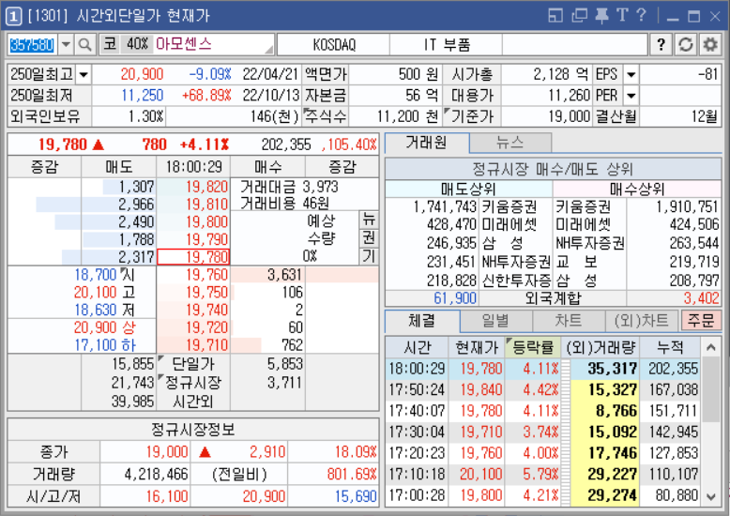The height and width of the screenshot is (516, 730).
Task: Refresh data with the circular arrow icon
Action: tap(685, 45)
